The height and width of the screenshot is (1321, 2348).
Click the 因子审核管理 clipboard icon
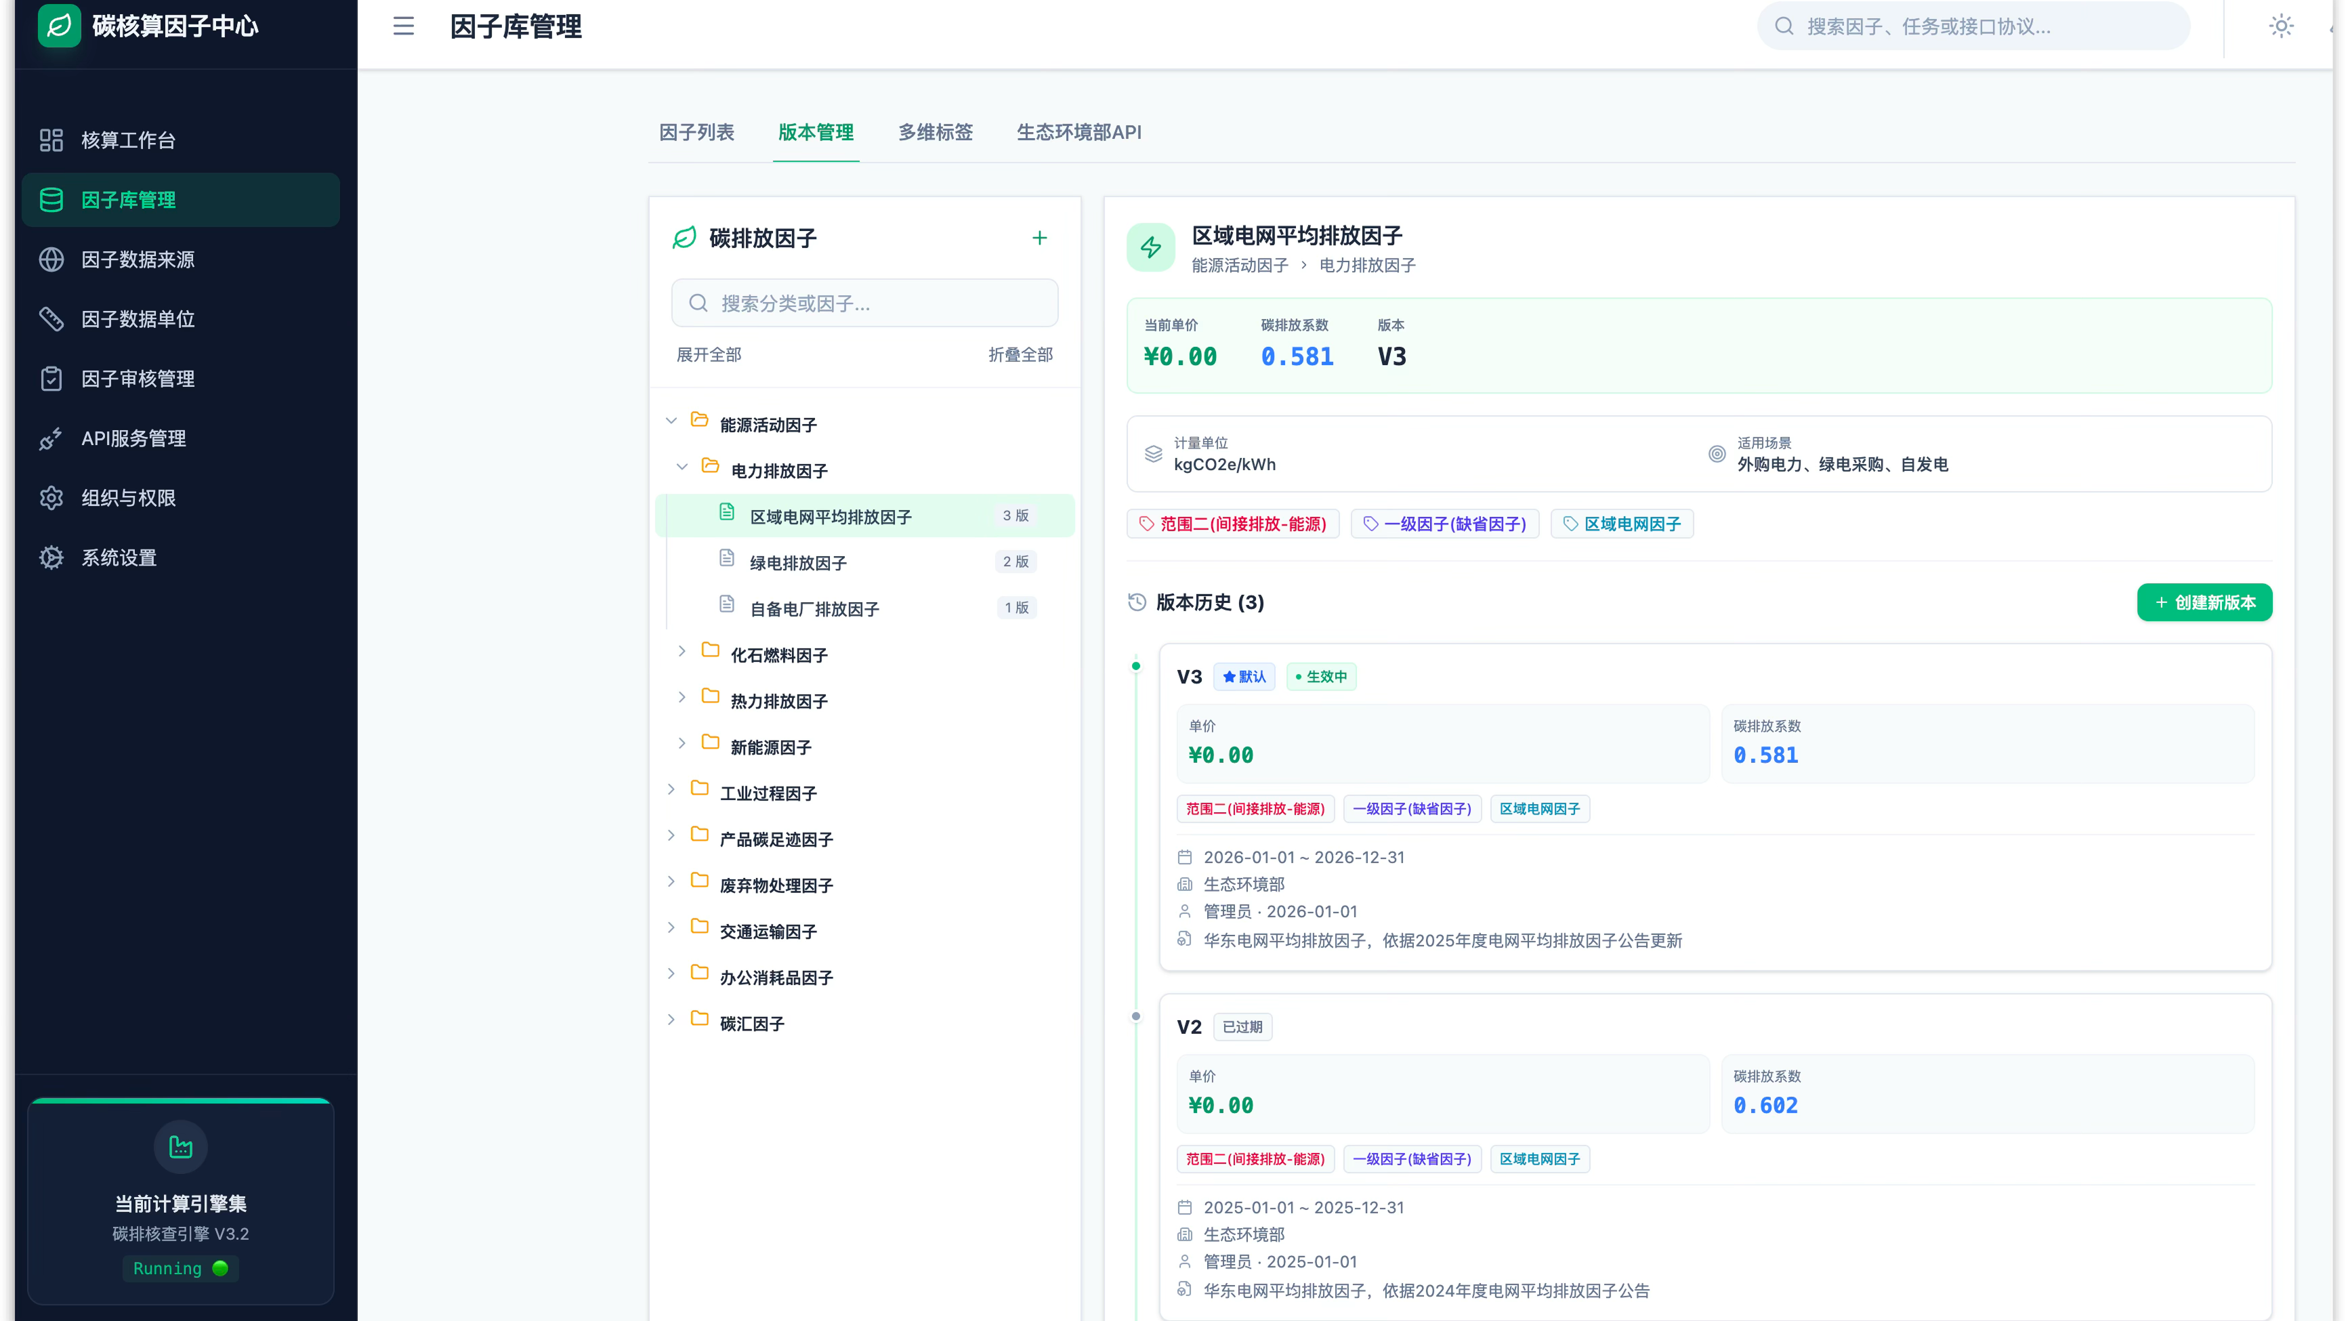click(51, 378)
